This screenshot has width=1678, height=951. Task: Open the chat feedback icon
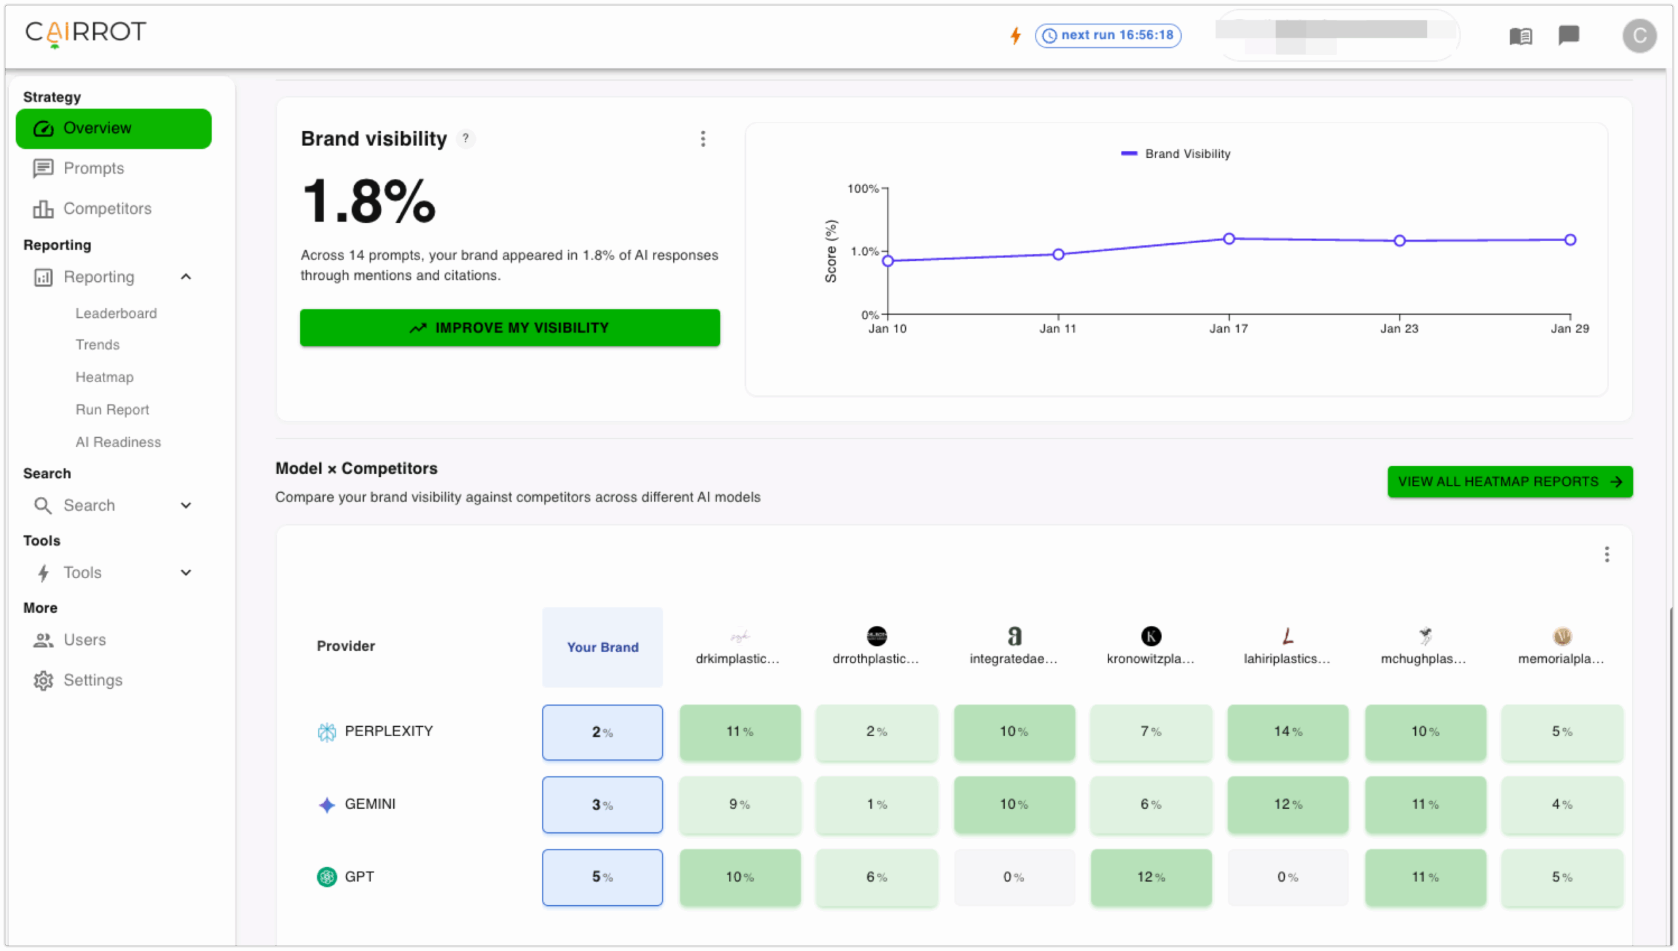point(1569,36)
